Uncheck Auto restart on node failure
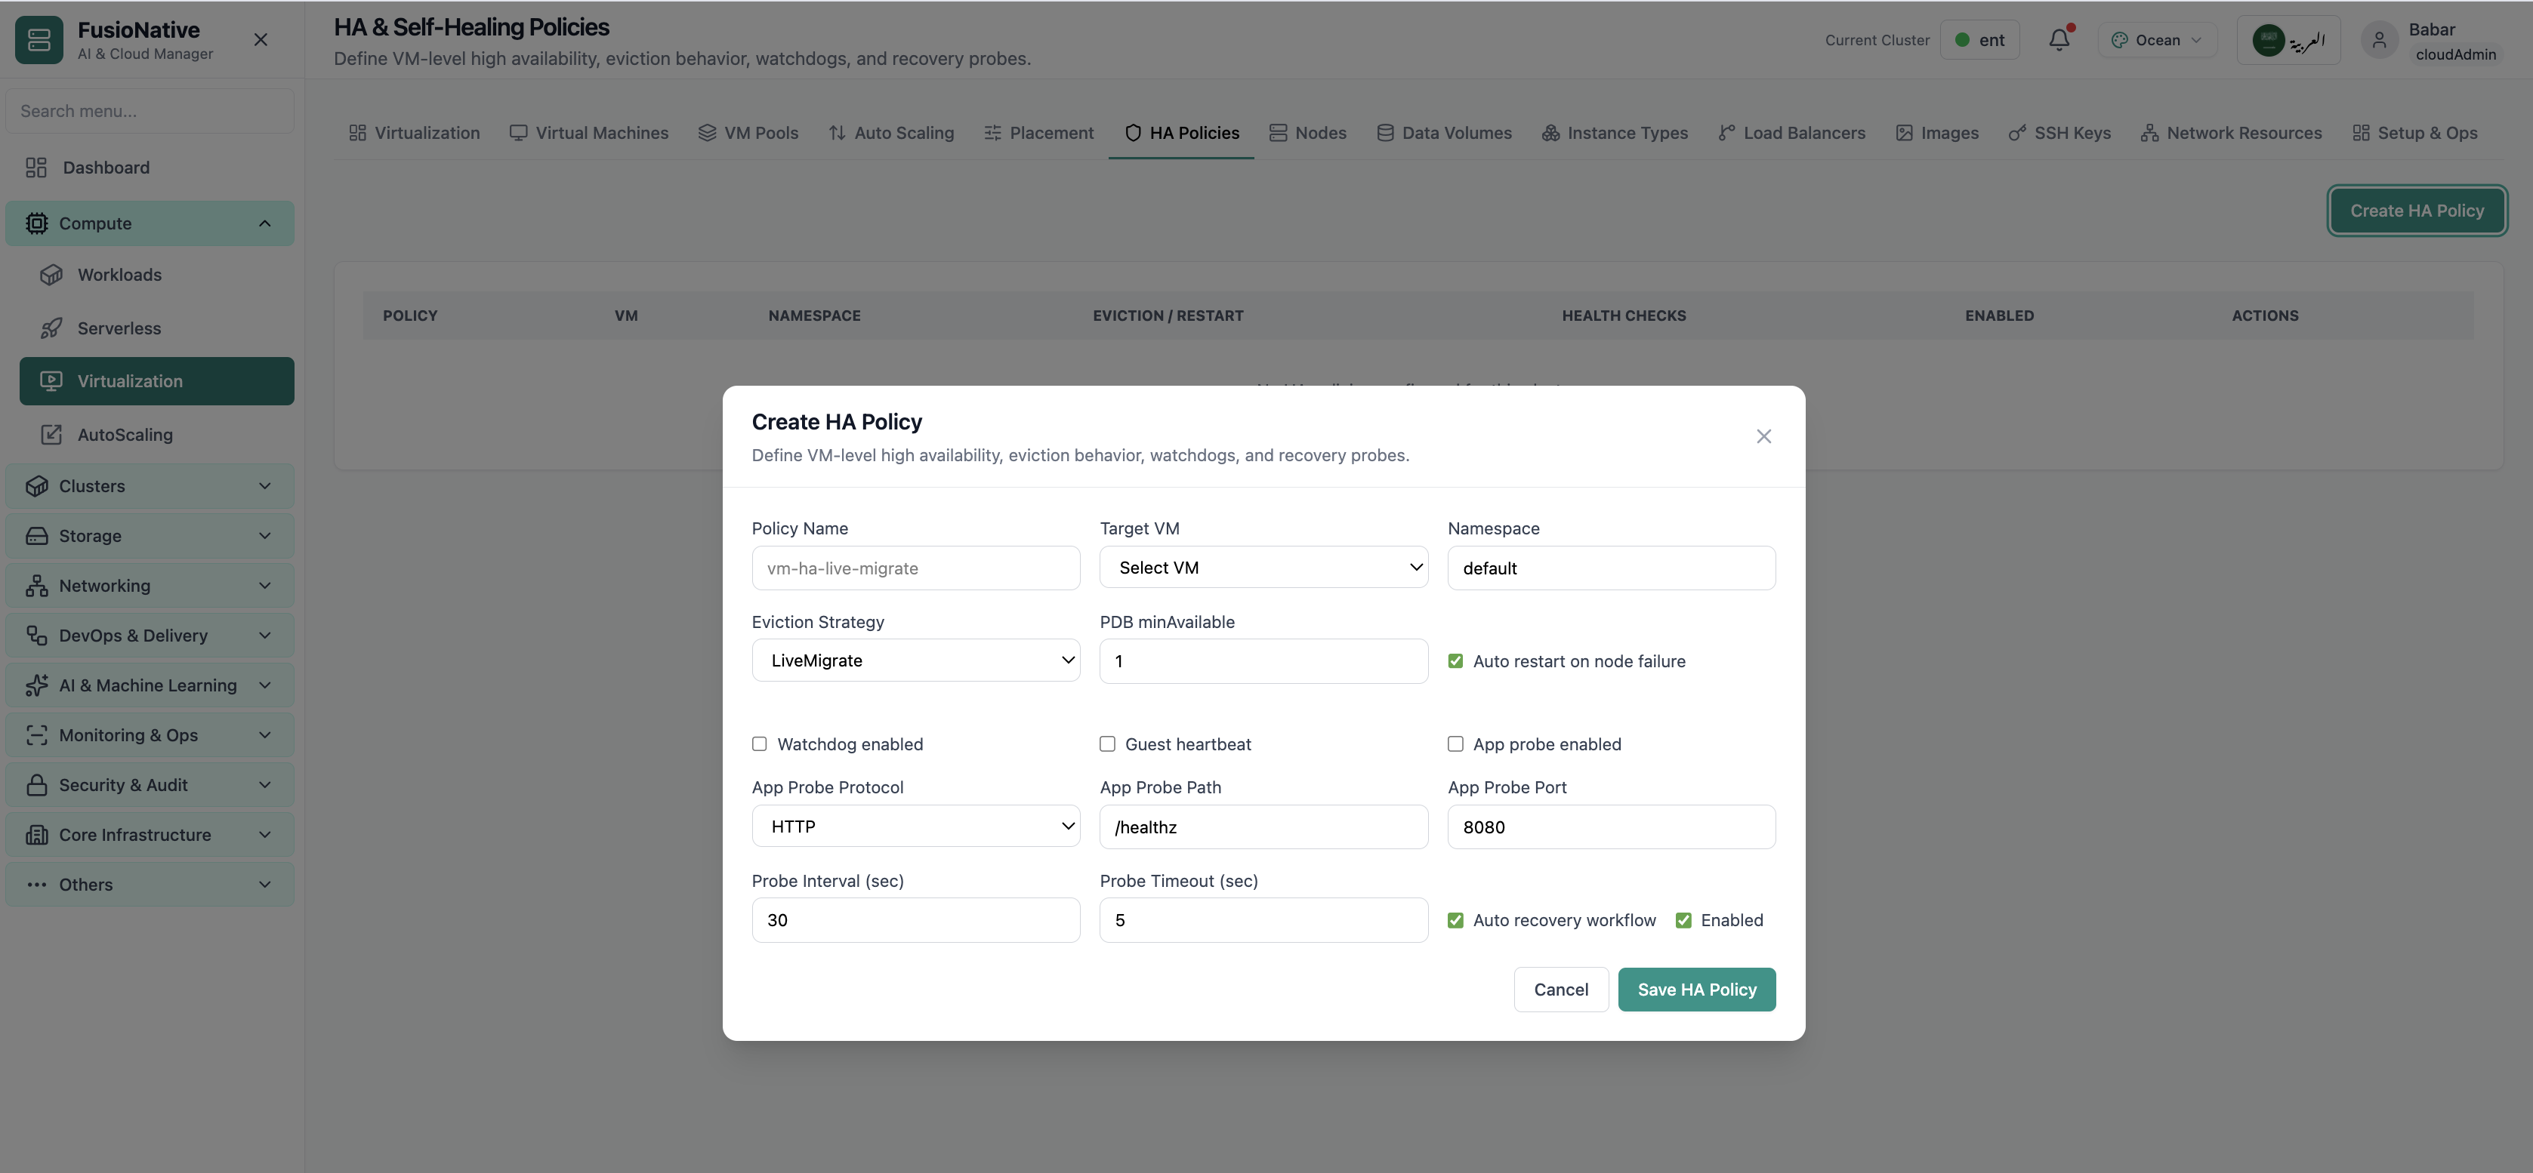The width and height of the screenshot is (2533, 1173). 1455,661
